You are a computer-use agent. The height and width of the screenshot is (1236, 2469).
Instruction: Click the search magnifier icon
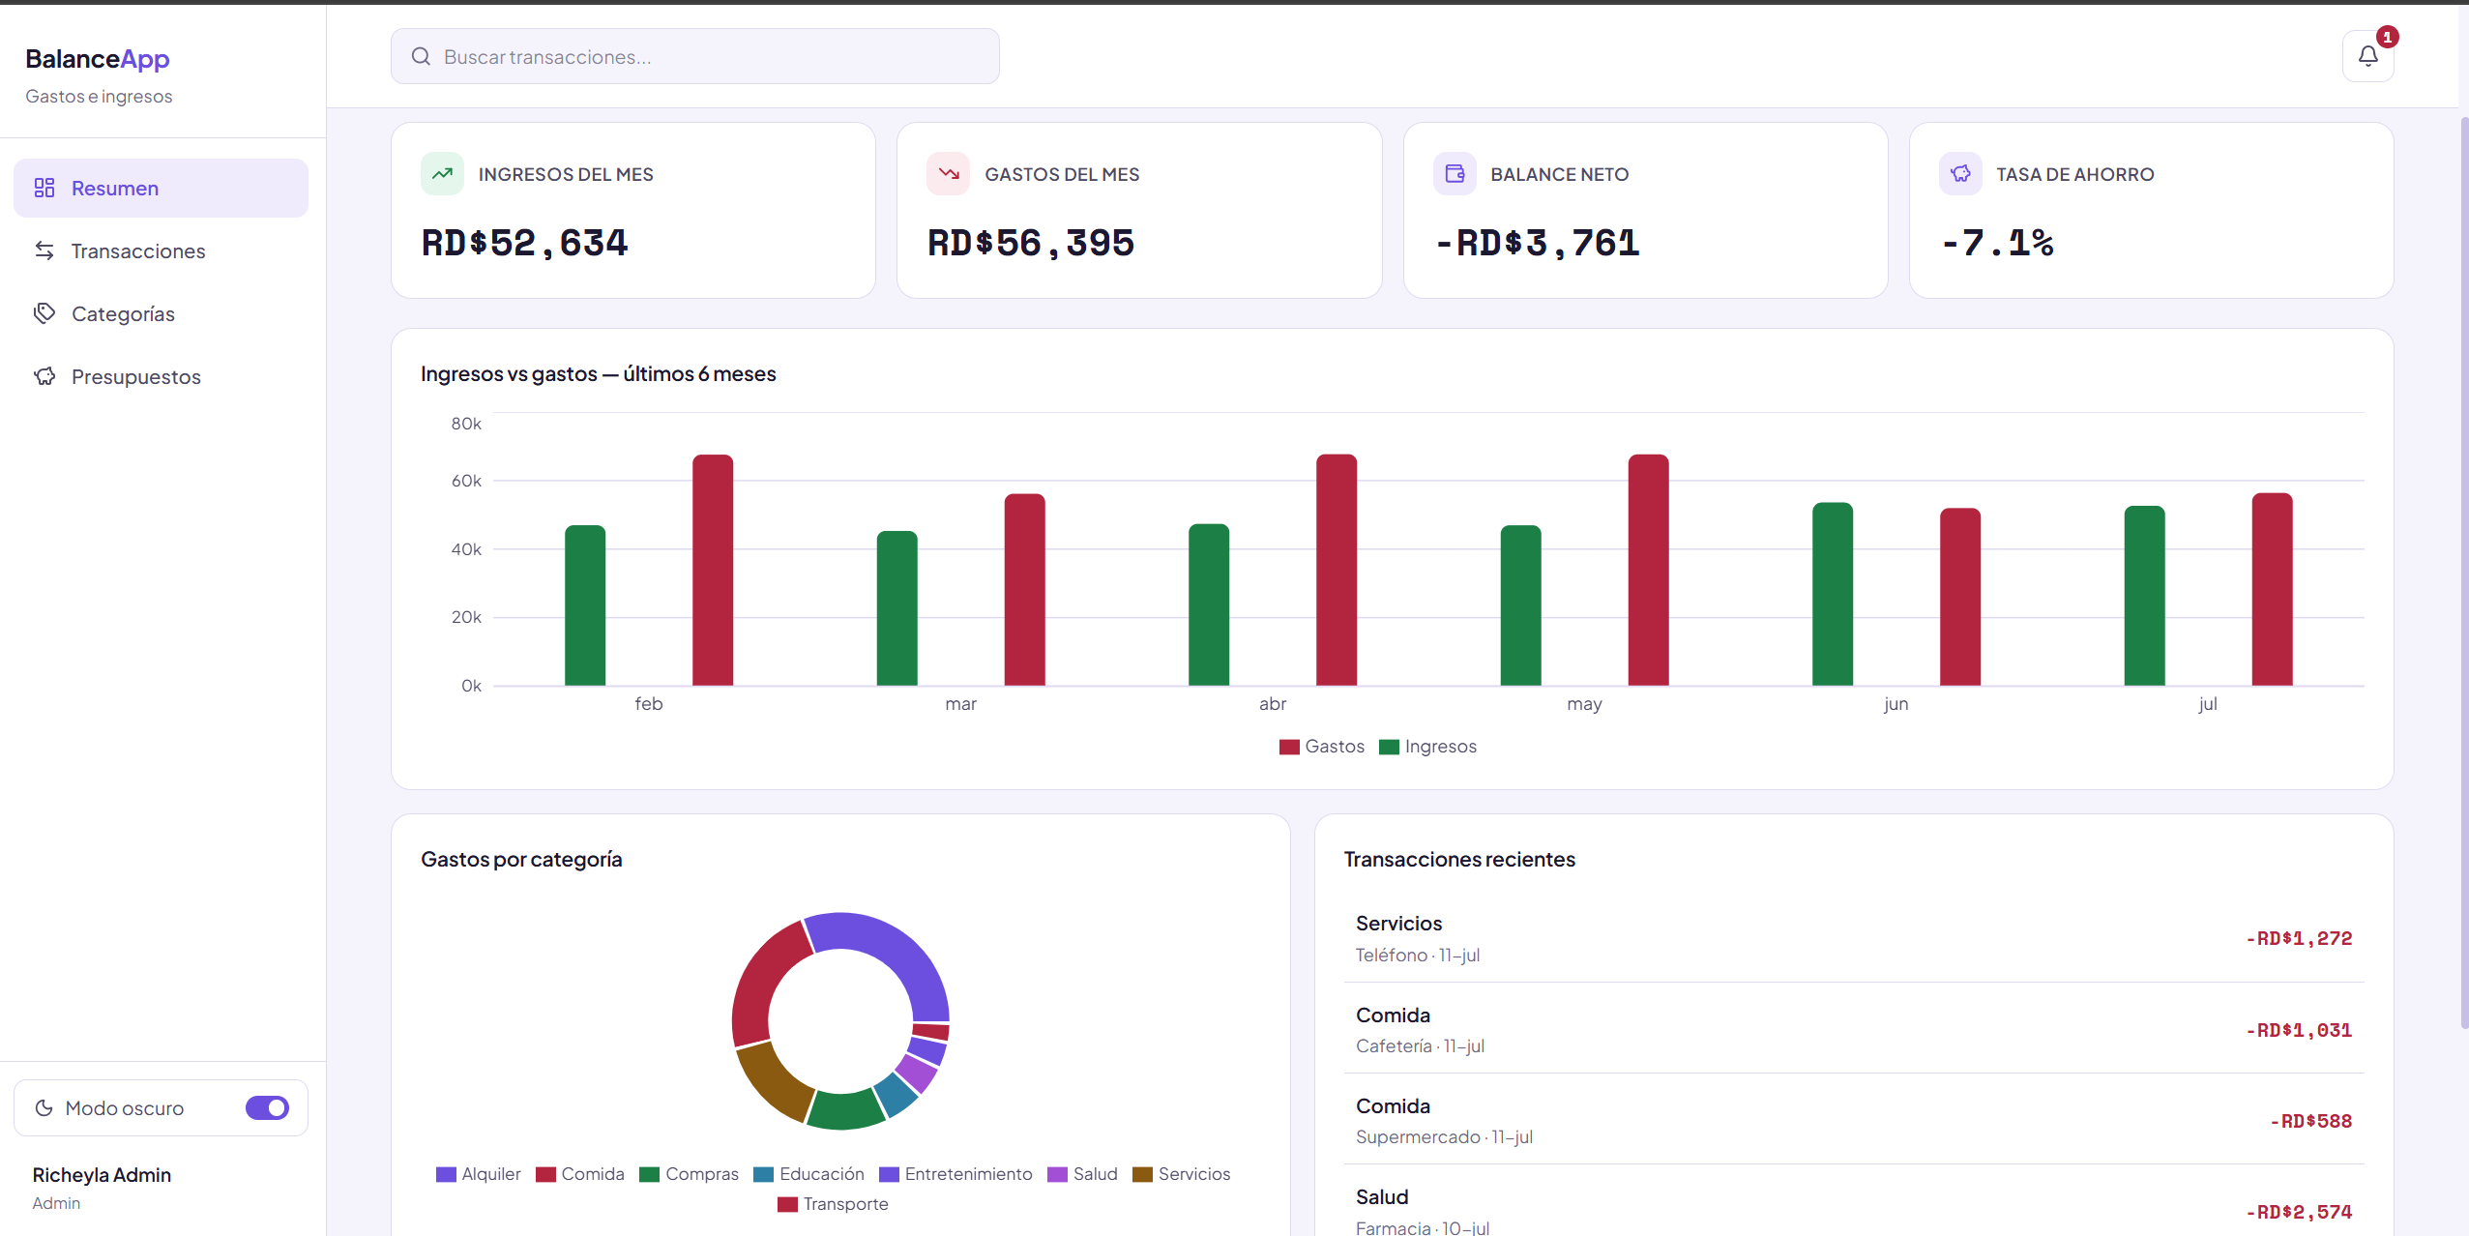[421, 56]
